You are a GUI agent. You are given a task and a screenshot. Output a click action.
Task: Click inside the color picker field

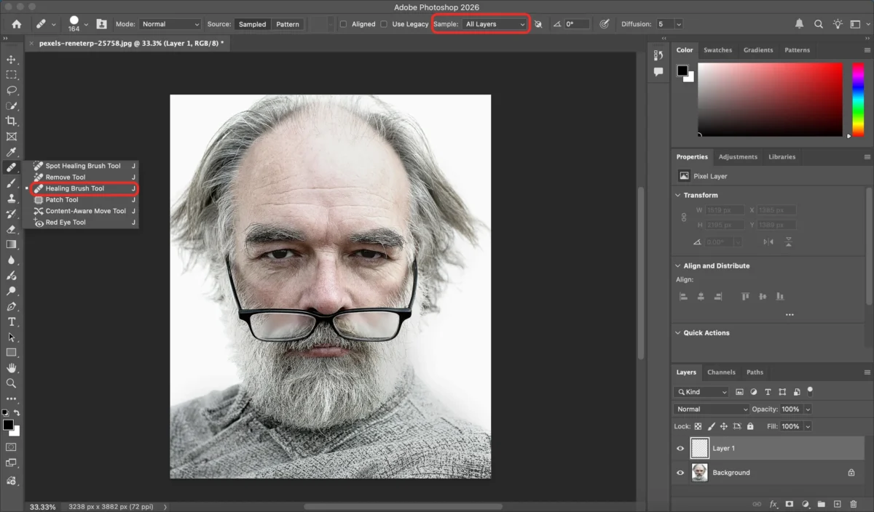coord(770,99)
